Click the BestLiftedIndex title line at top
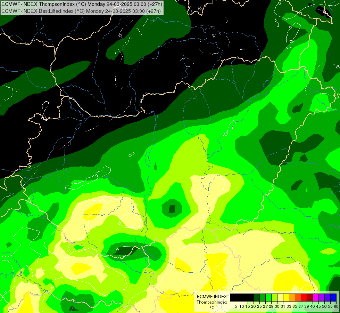This screenshot has width=340, height=313. coord(81,11)
